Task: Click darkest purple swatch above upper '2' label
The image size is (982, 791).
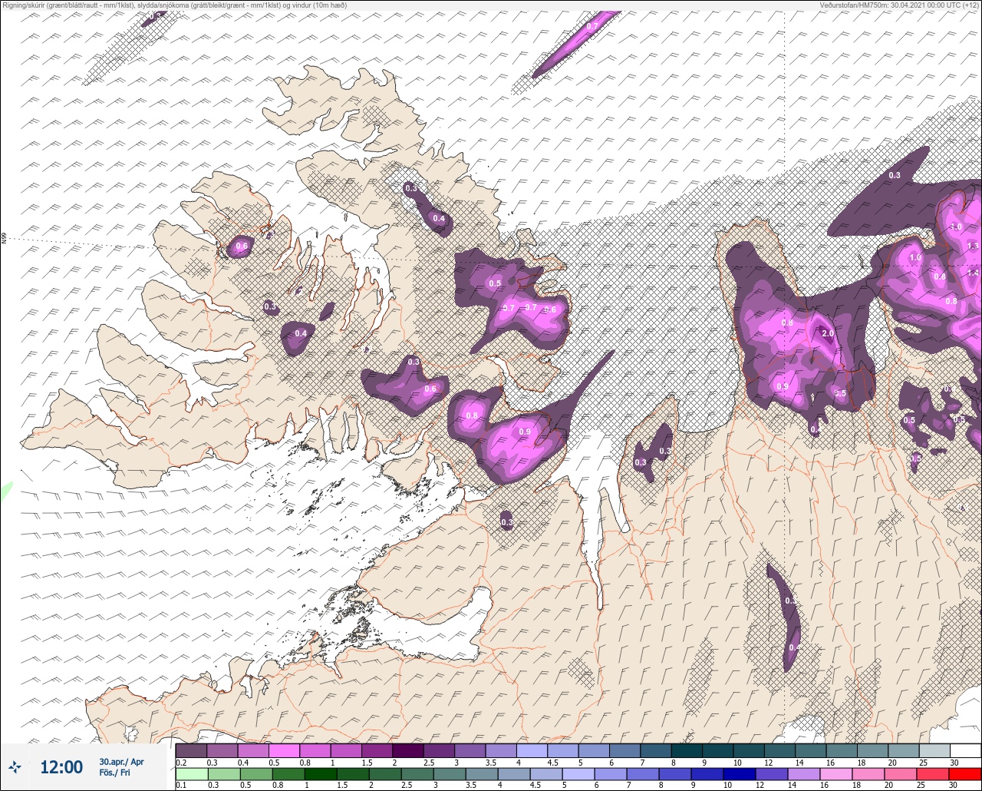Action: point(407,751)
